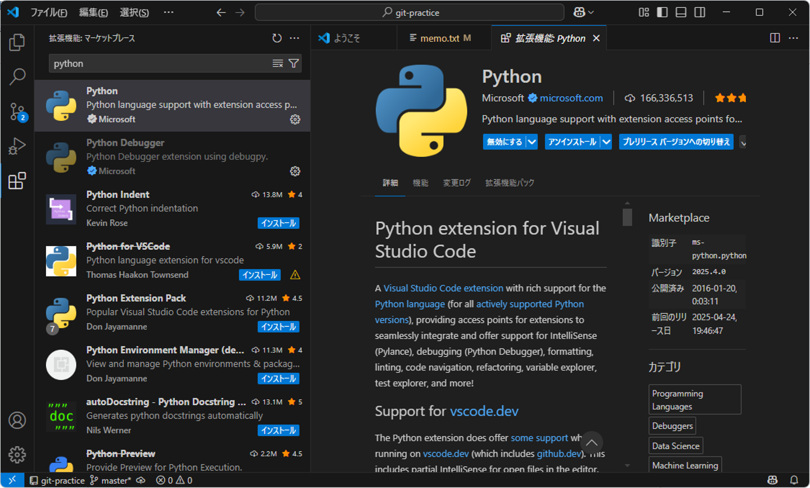Viewport: 810px width, 488px height.
Task: Expand the 無効にする dropdown arrow
Action: pyautogui.click(x=532, y=142)
